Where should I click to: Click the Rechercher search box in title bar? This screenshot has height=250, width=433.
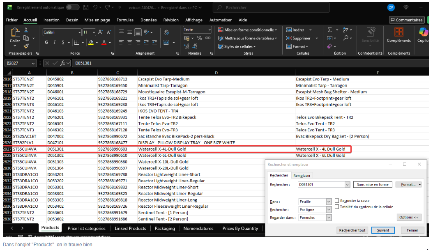coord(271,7)
